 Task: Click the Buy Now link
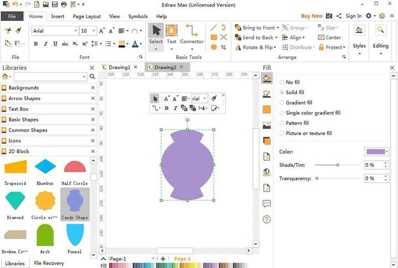click(312, 16)
